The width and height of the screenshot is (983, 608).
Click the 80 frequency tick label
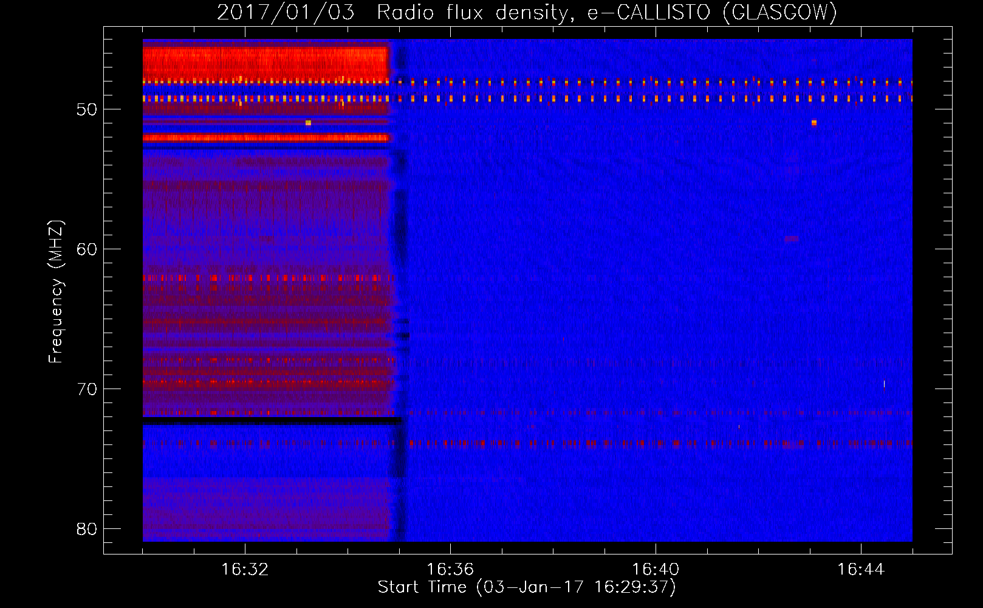tap(87, 529)
